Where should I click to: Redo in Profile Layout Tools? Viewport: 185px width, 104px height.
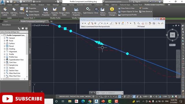pyautogui.click(x=162, y=23)
